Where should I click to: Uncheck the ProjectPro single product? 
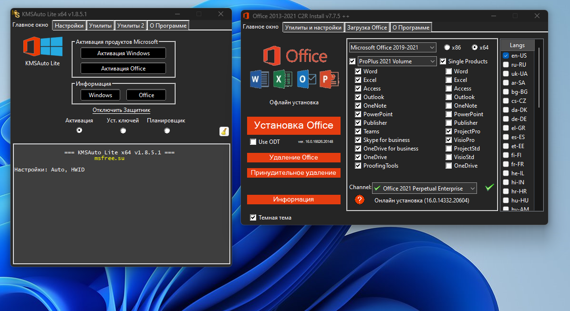pyautogui.click(x=448, y=131)
